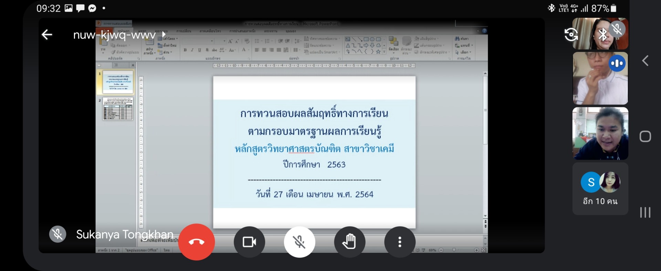Open the ตรวจทาน ribbon tab
Image resolution: width=661 pixels, height=271 pixels.
coord(271,31)
